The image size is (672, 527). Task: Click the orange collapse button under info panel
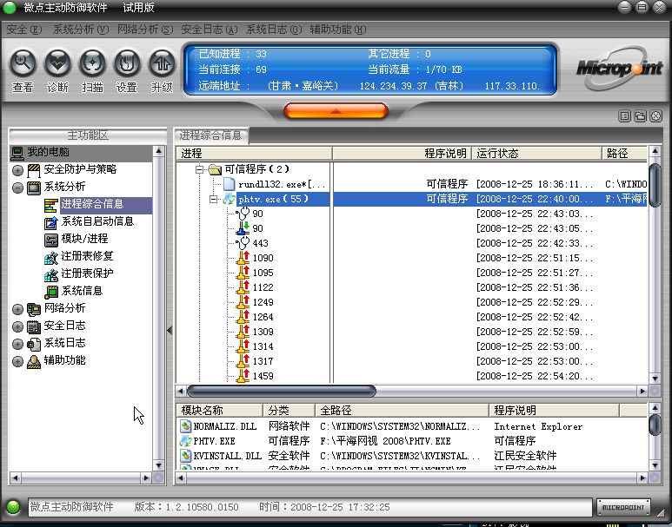(335, 111)
